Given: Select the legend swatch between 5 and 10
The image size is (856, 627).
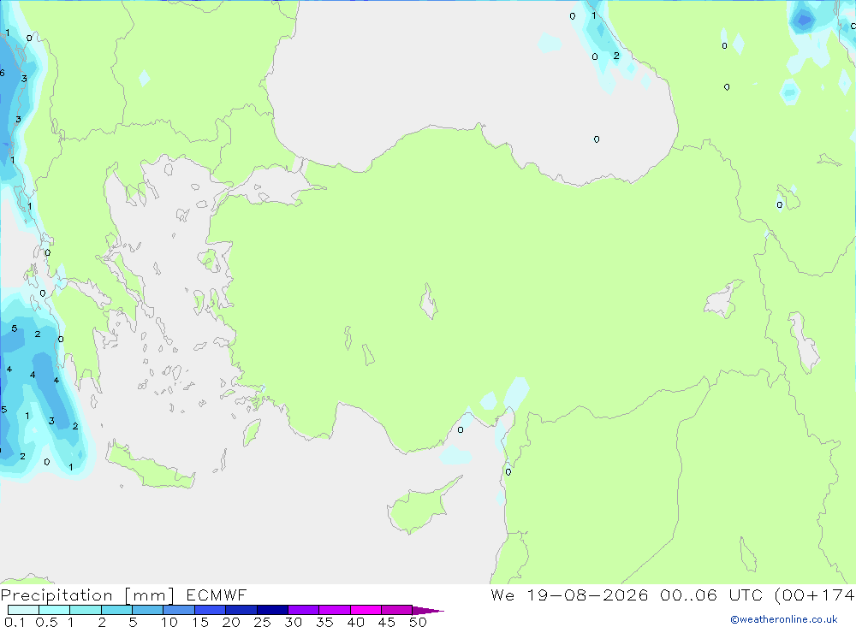Looking at the screenshot, I should pyautogui.click(x=147, y=610).
